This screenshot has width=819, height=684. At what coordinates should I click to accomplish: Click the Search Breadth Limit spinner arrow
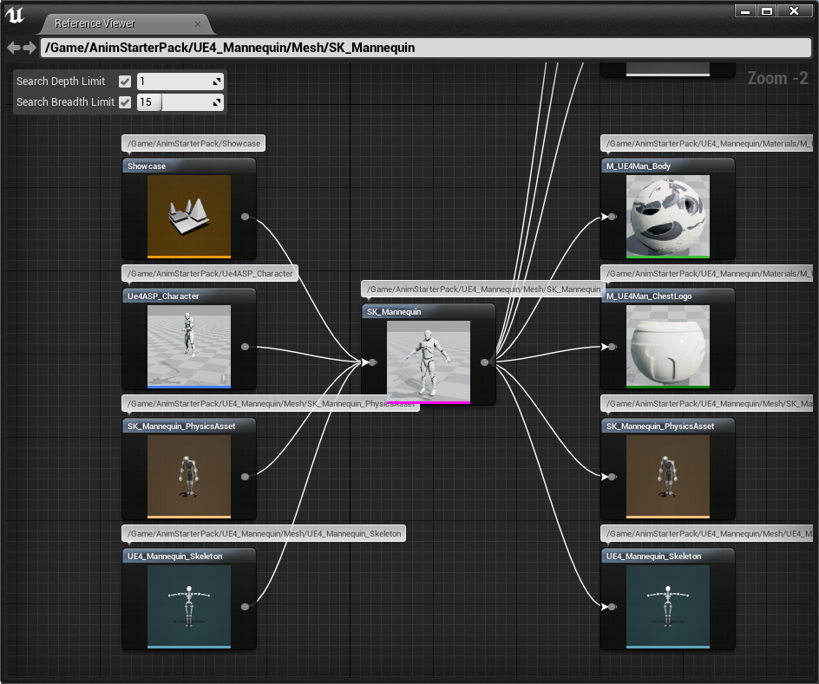217,102
